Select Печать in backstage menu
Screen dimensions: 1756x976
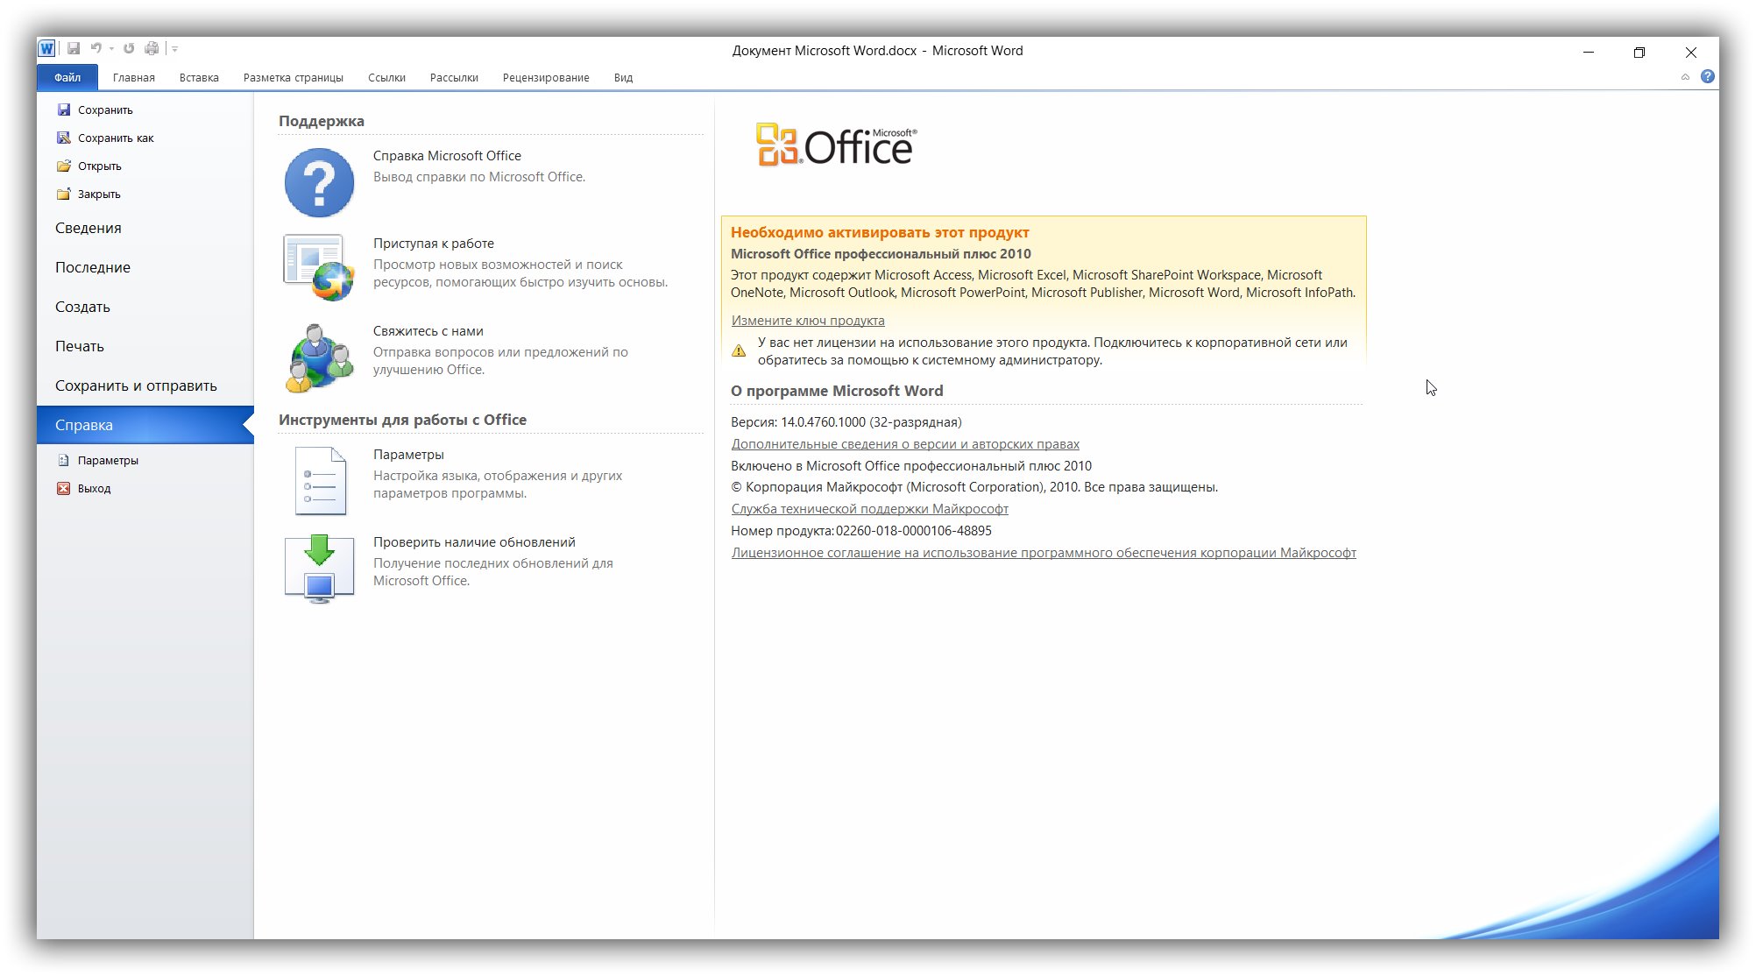(145, 346)
